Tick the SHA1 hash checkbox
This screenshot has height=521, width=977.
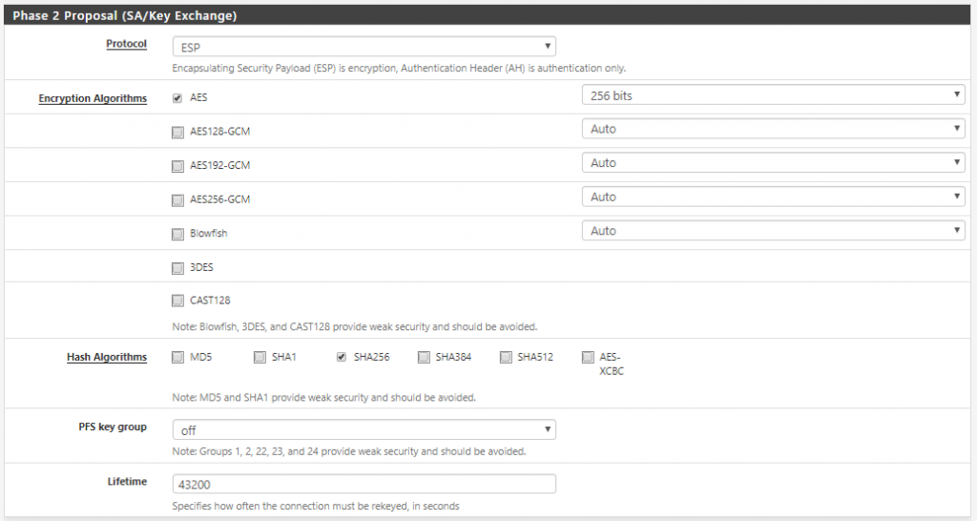tap(260, 357)
